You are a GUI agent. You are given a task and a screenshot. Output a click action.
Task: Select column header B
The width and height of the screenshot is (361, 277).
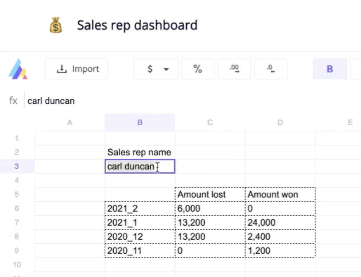tap(140, 122)
